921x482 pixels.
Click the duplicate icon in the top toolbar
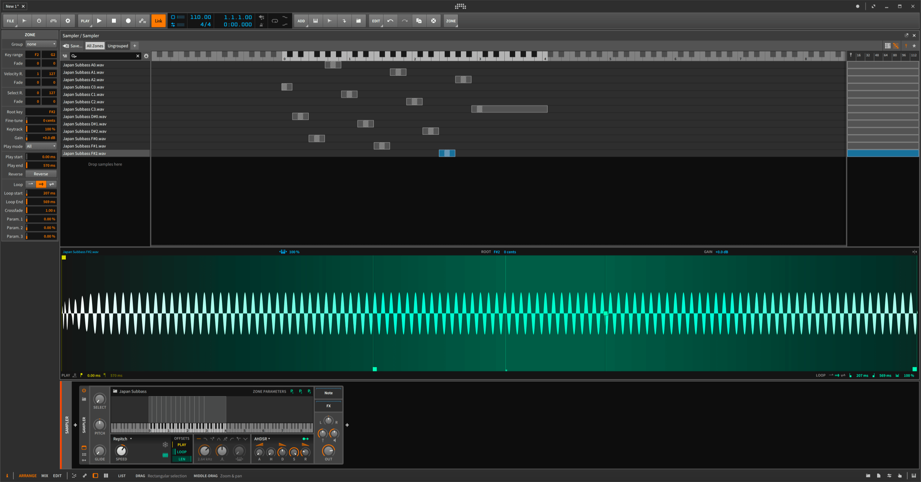[419, 21]
